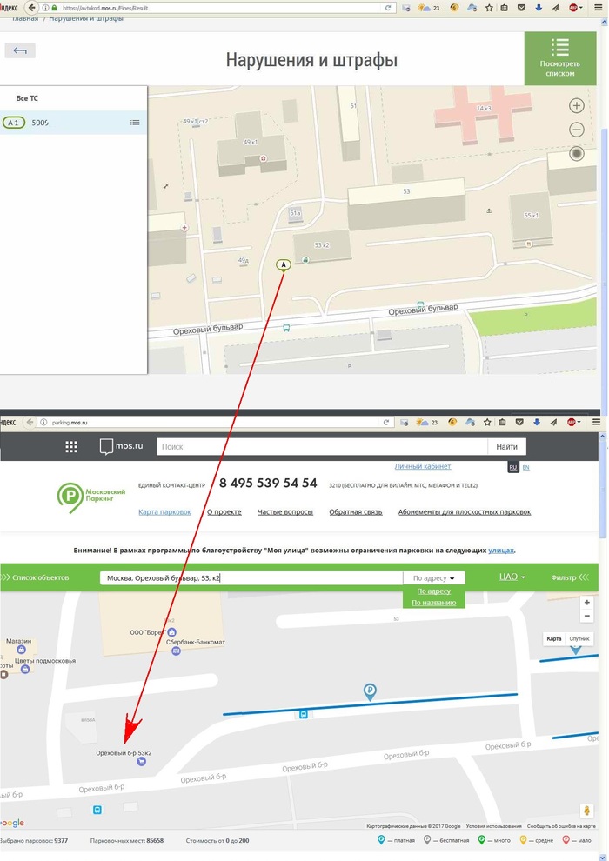Click the 'Найти' search button
Screen dimensions: 609x861
click(x=506, y=447)
